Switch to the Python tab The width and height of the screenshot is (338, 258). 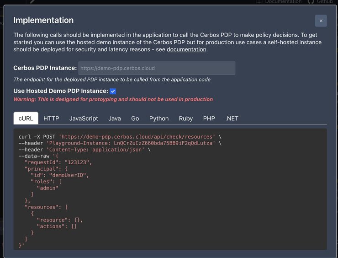[x=159, y=118]
